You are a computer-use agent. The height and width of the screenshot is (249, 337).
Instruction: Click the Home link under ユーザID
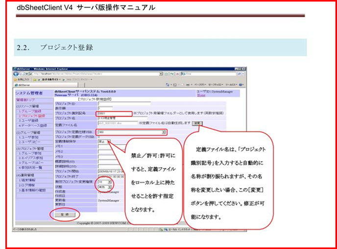(x=201, y=95)
